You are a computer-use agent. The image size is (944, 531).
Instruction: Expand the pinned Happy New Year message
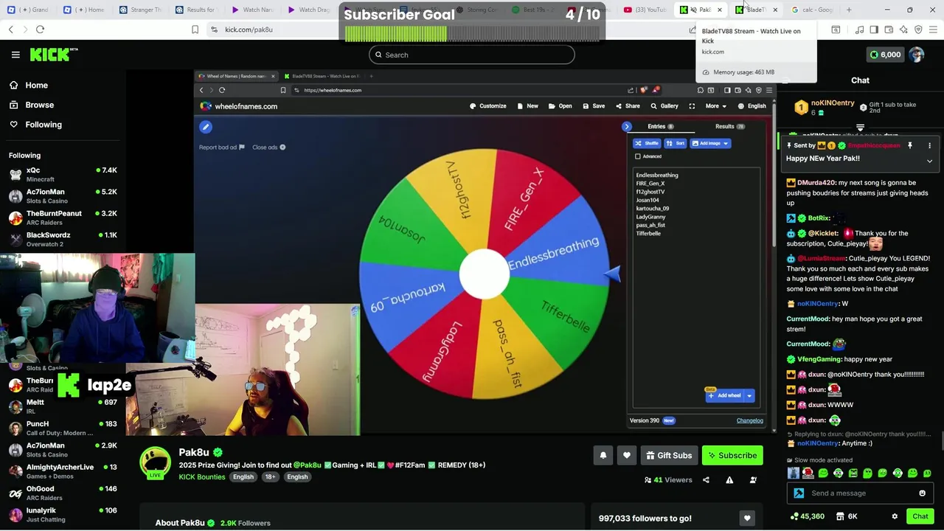(x=929, y=161)
